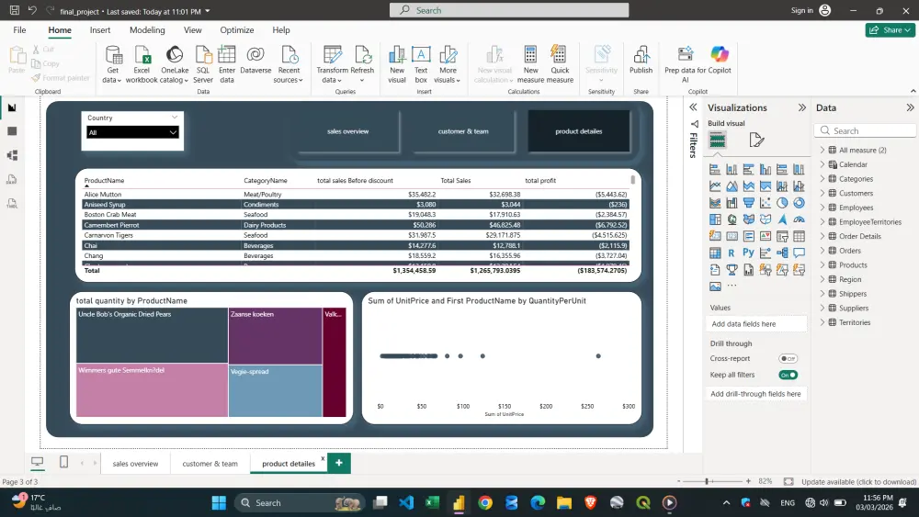919x517 pixels.
Task: Click Update available link in status bar
Action: point(858,481)
